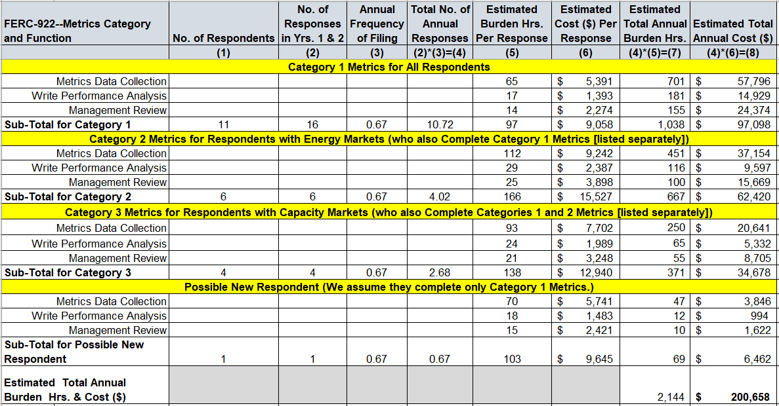This screenshot has width=779, height=406.
Task: Click the 'Estimated Total Annual Cost ($)' header
Action: tap(732, 31)
